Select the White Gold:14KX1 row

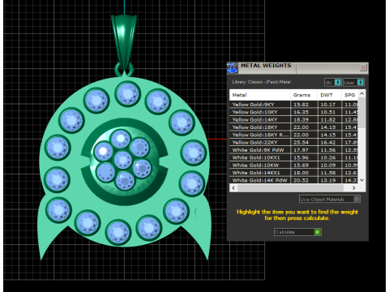pos(294,173)
